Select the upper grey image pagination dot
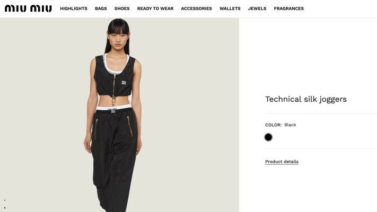Screen dimensions: 377x212 5,200
